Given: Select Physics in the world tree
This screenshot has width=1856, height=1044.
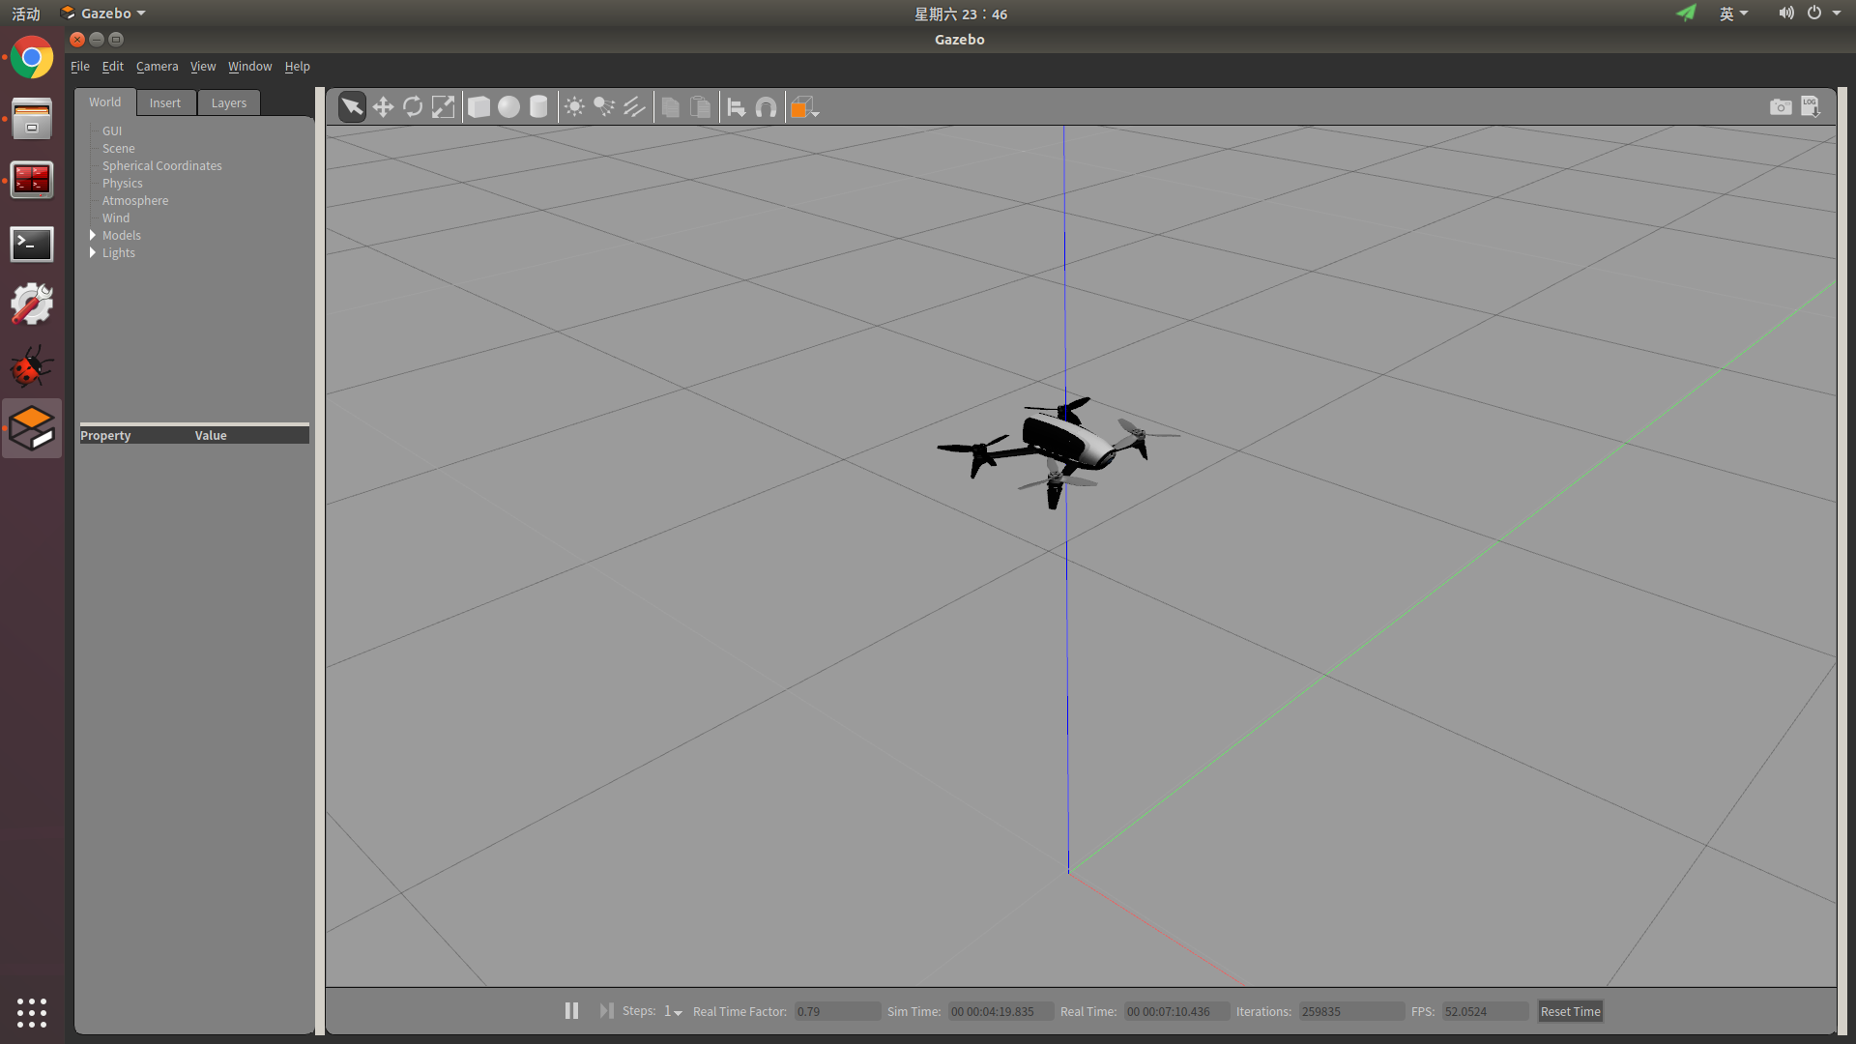Looking at the screenshot, I should click(123, 184).
